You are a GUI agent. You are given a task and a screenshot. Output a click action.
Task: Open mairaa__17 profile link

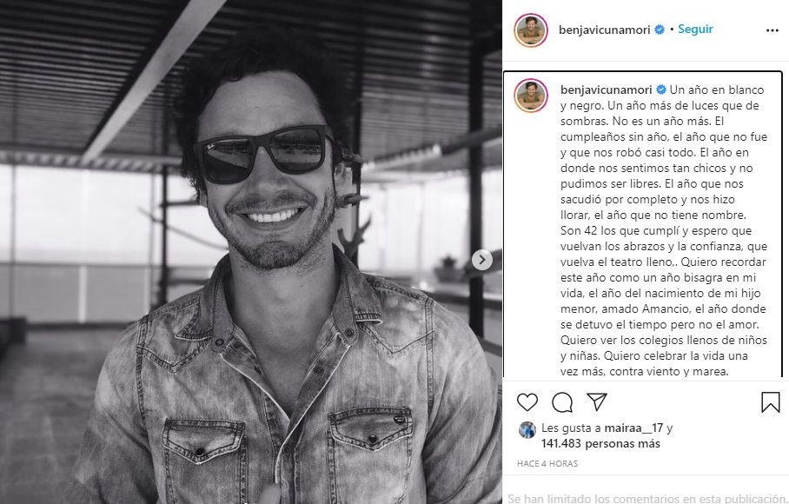tap(633, 428)
